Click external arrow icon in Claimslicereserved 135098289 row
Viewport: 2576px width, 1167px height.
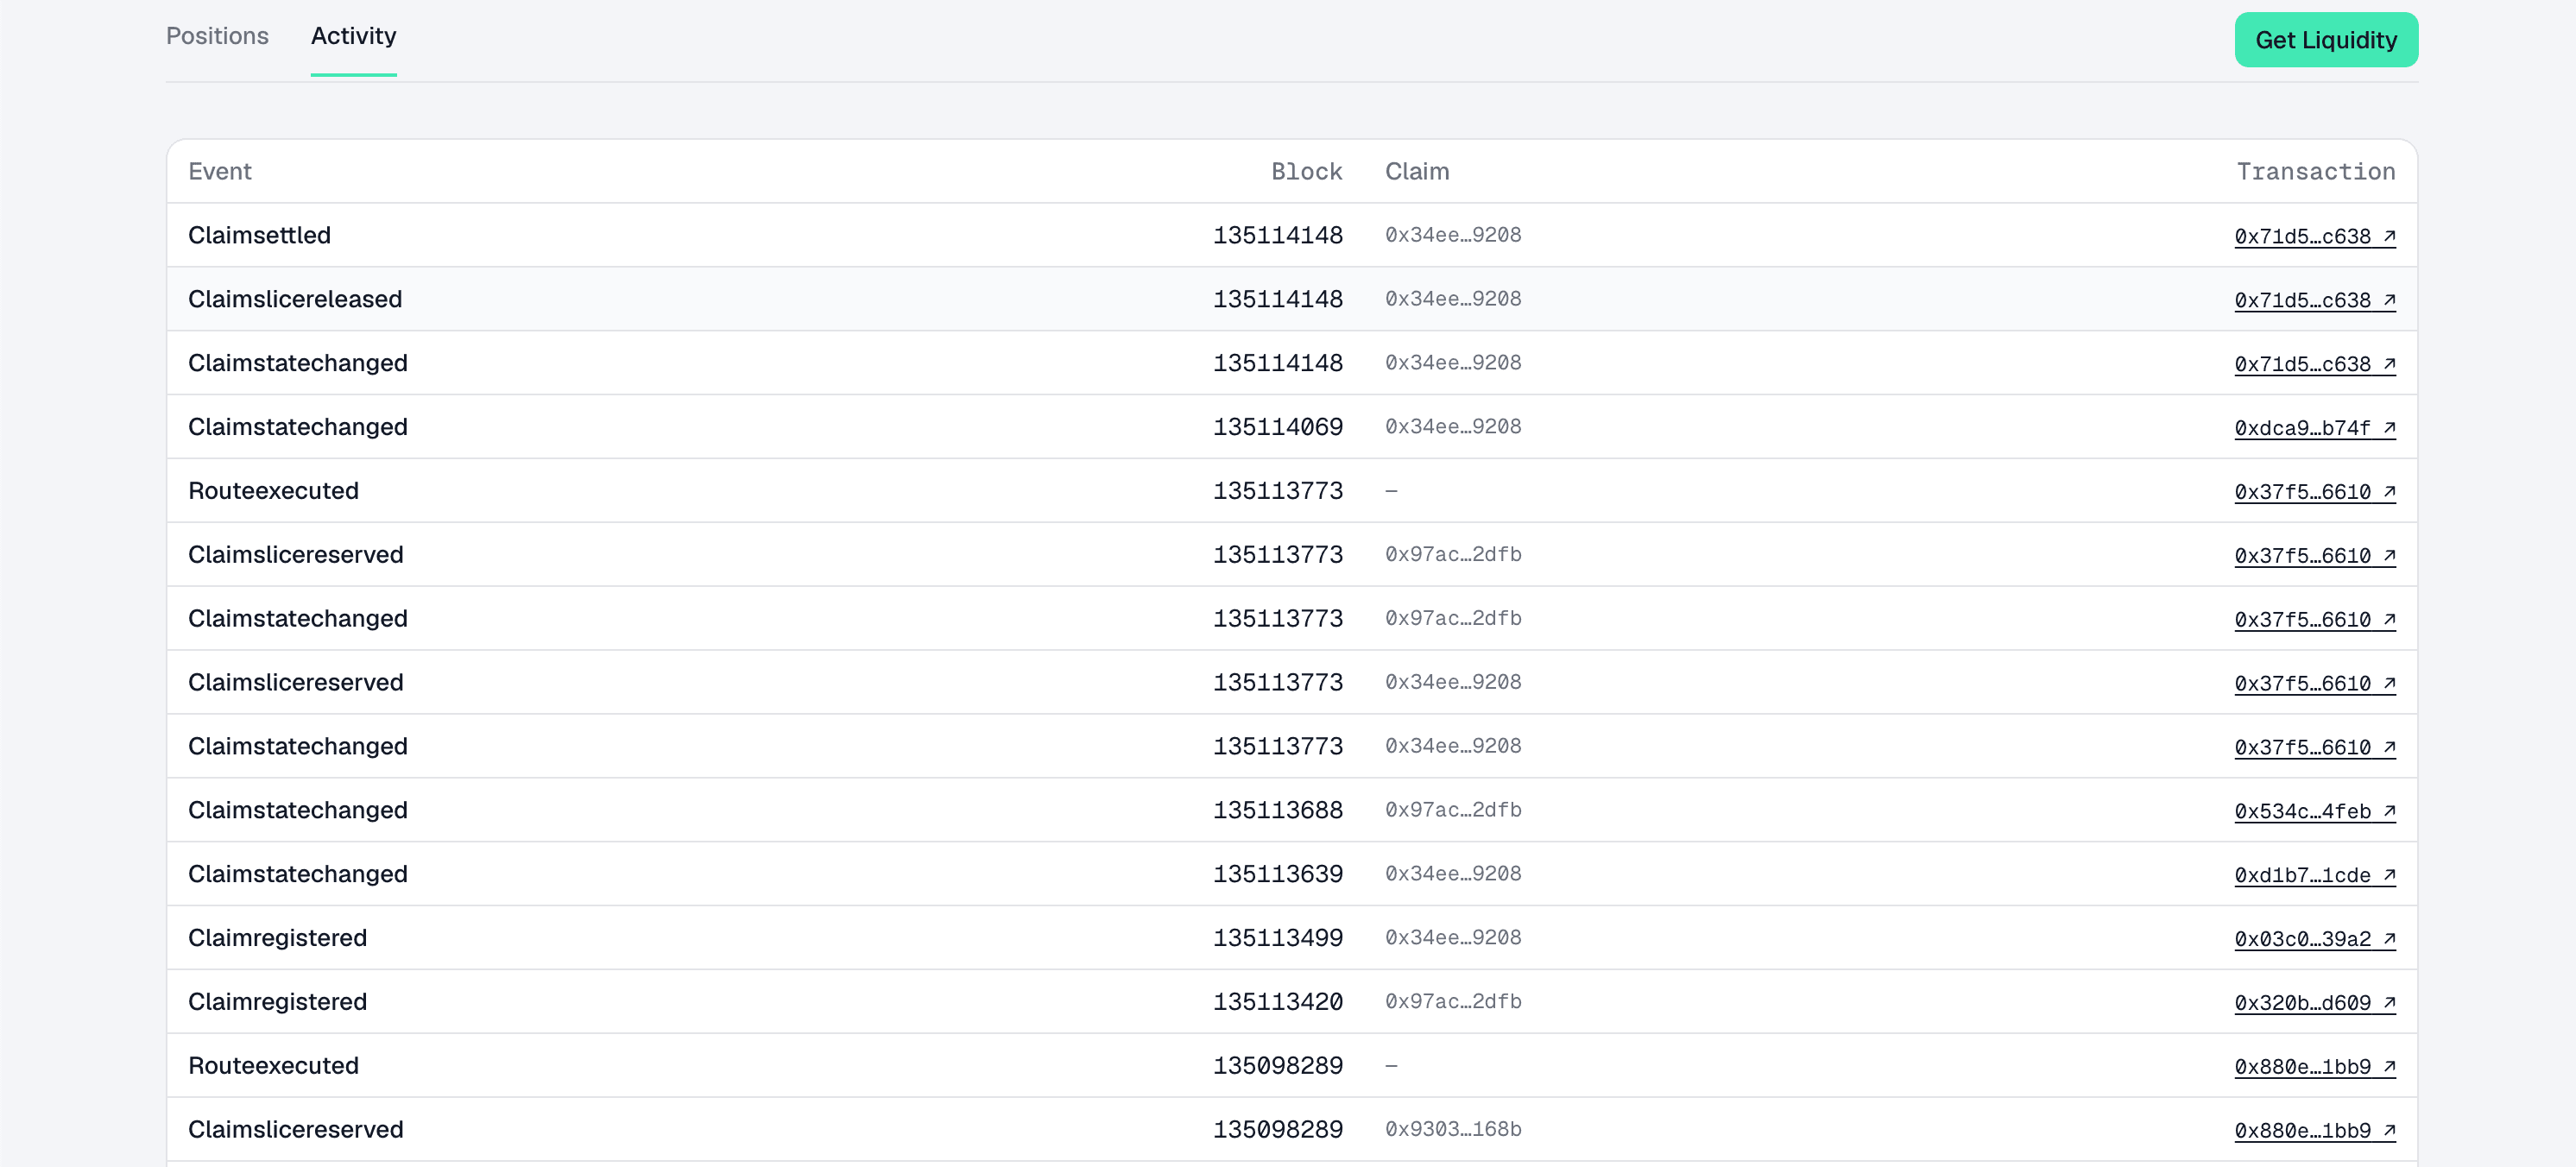click(x=2389, y=1131)
